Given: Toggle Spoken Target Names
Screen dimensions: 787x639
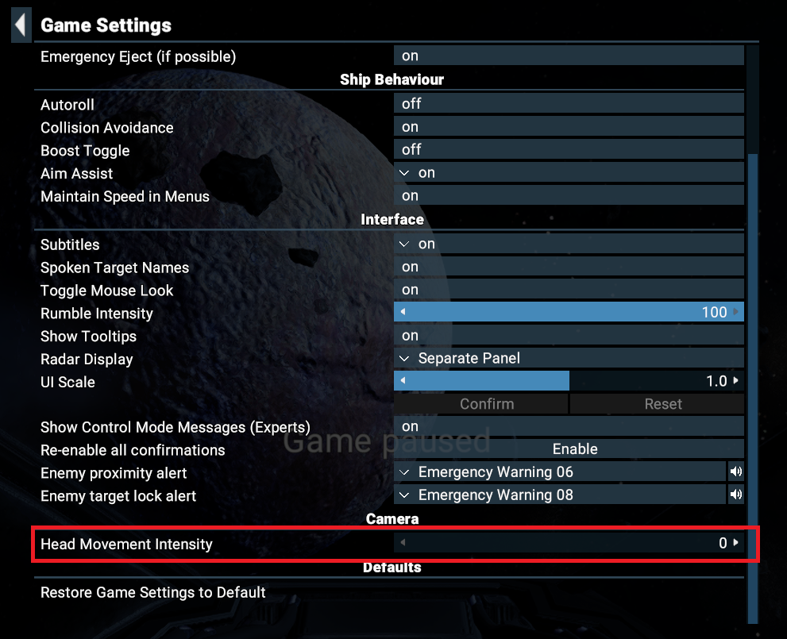Looking at the screenshot, I should tap(569, 267).
